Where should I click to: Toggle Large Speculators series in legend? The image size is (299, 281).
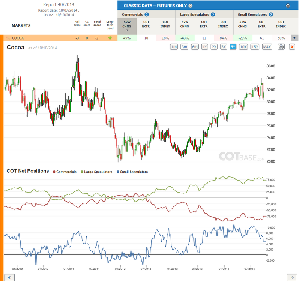tap(96, 172)
